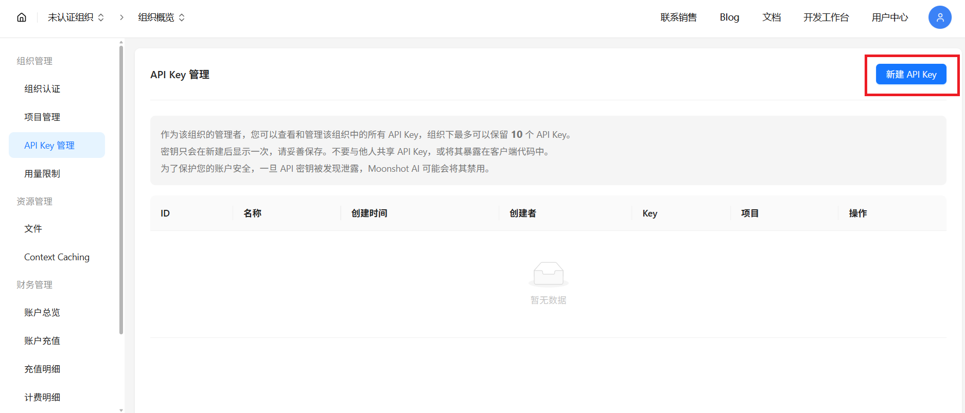Click the 操作 column header
965x413 pixels.
(858, 213)
